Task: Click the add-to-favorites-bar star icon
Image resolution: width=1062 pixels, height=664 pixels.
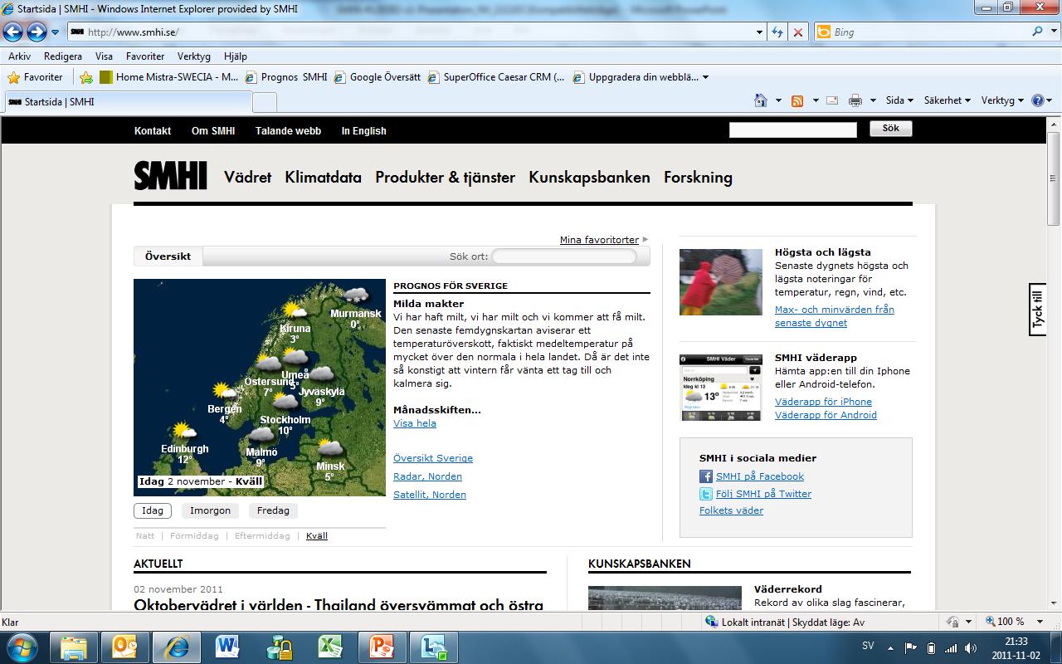Action: tap(86, 77)
